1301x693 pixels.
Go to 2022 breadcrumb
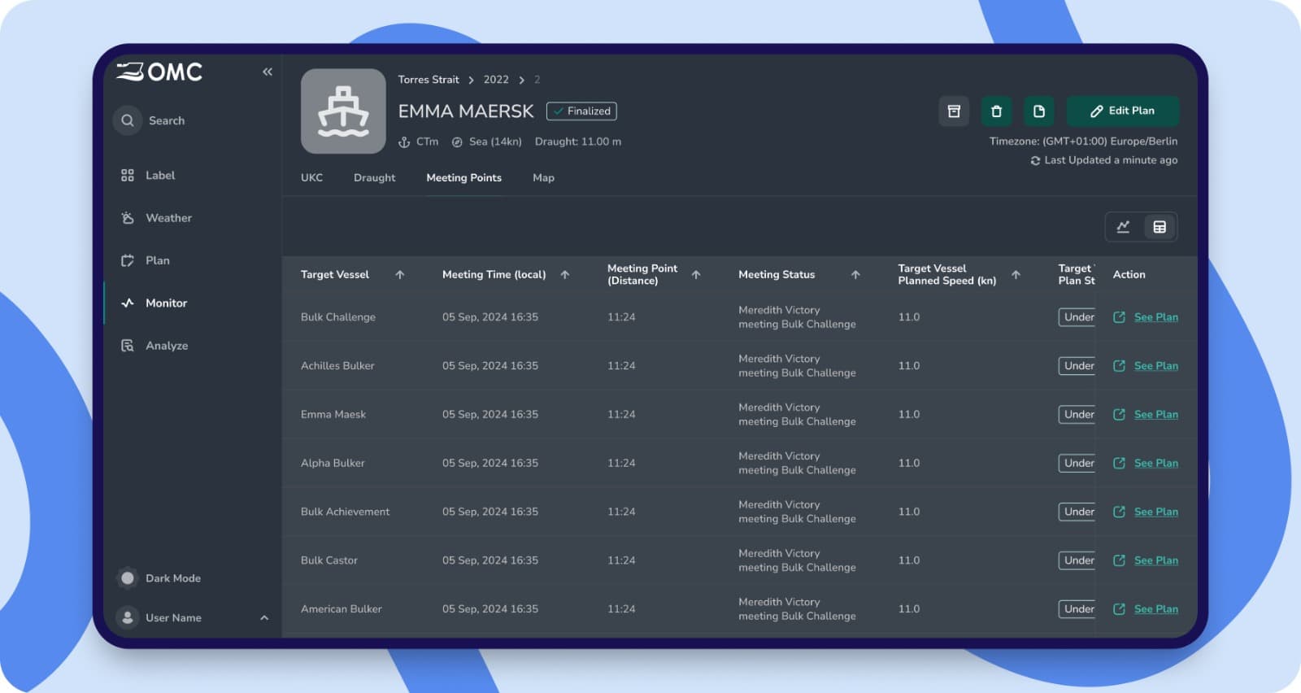[496, 80]
